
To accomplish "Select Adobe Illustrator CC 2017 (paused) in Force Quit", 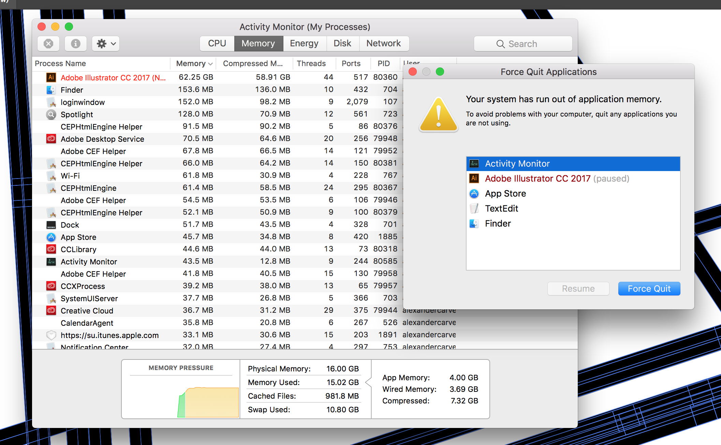I will (x=573, y=179).
